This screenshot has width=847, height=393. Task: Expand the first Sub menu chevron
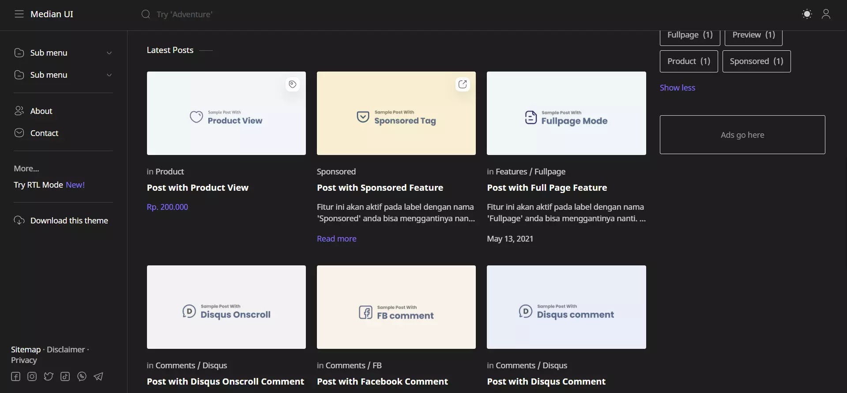109,53
